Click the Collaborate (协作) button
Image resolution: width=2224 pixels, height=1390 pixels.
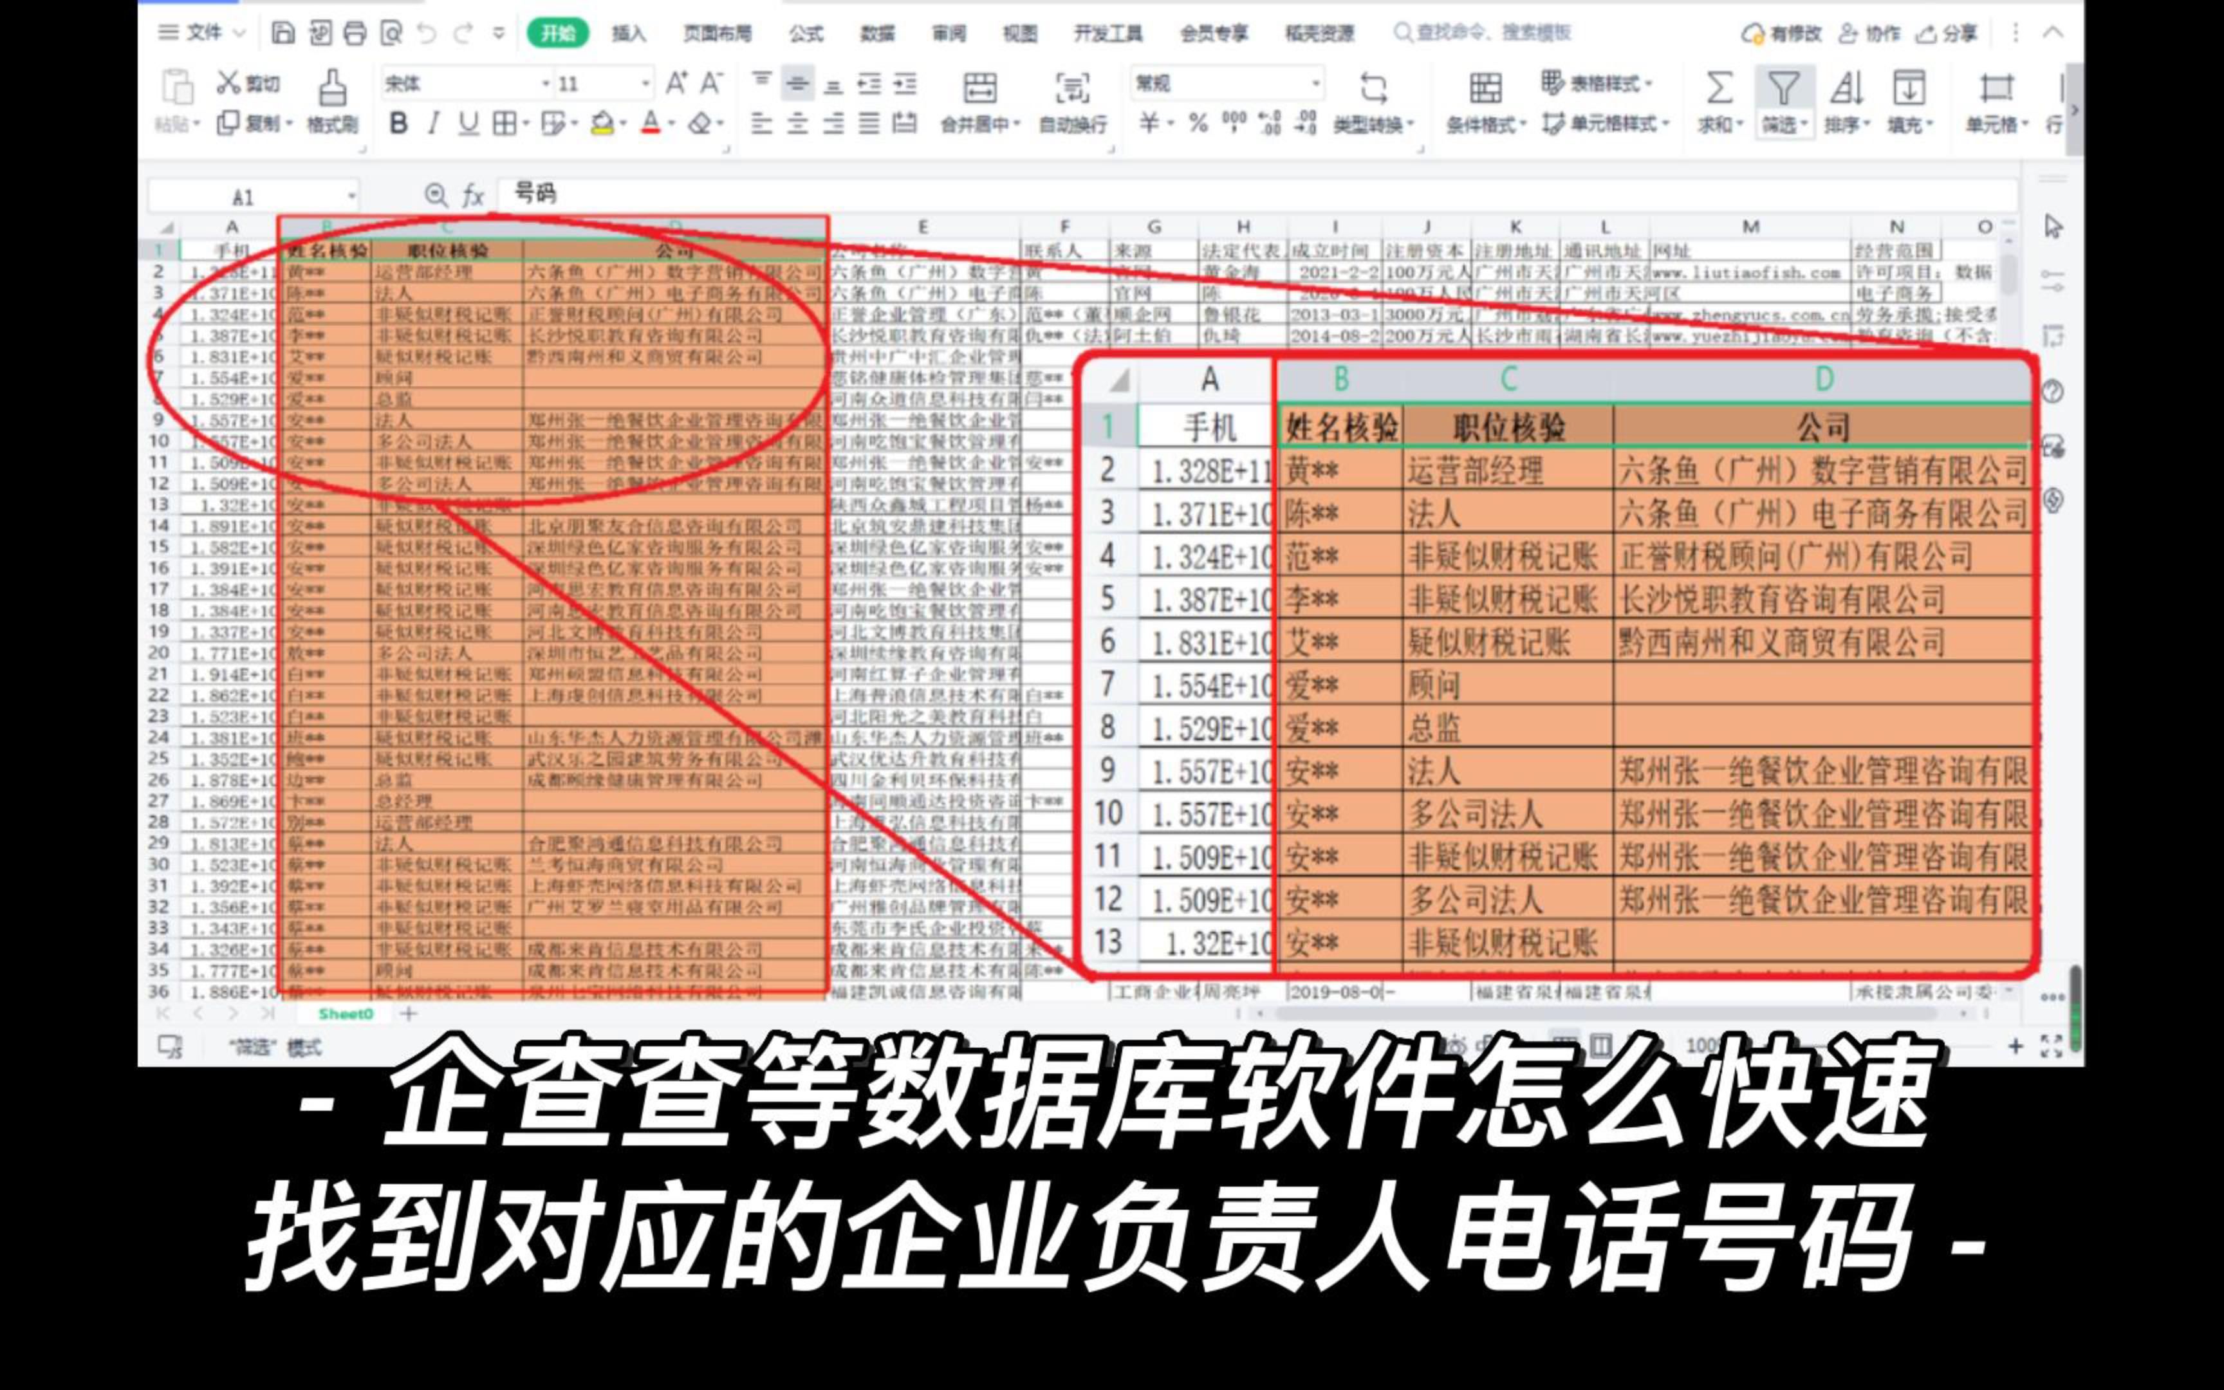1869,34
